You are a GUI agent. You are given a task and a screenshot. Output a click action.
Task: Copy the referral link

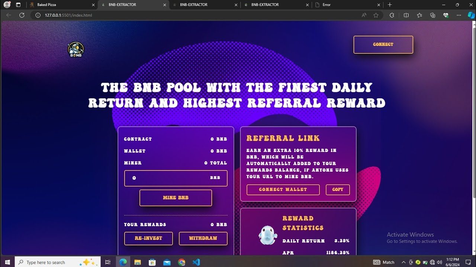pos(338,189)
